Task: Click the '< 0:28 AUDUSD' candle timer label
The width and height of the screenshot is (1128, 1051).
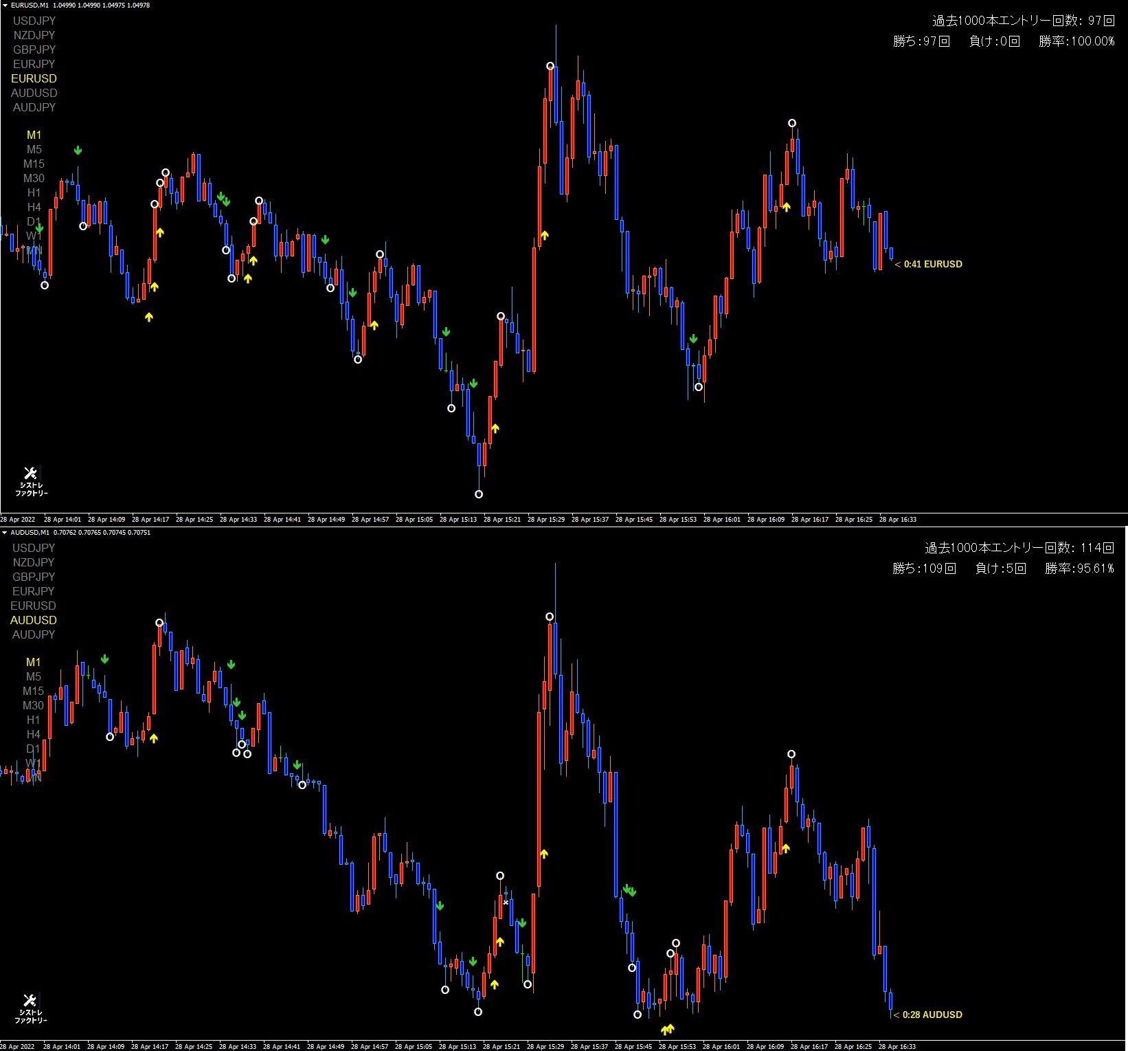Action: pyautogui.click(x=928, y=1015)
